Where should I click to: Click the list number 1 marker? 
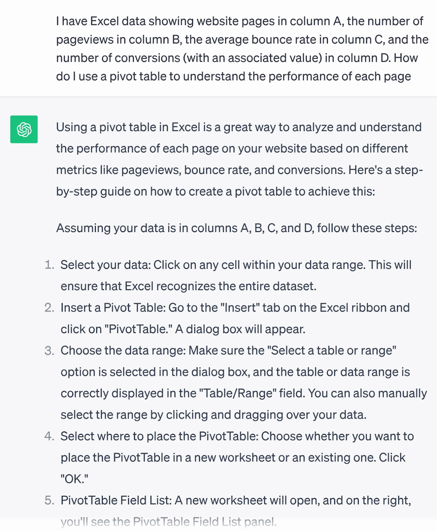(49, 265)
